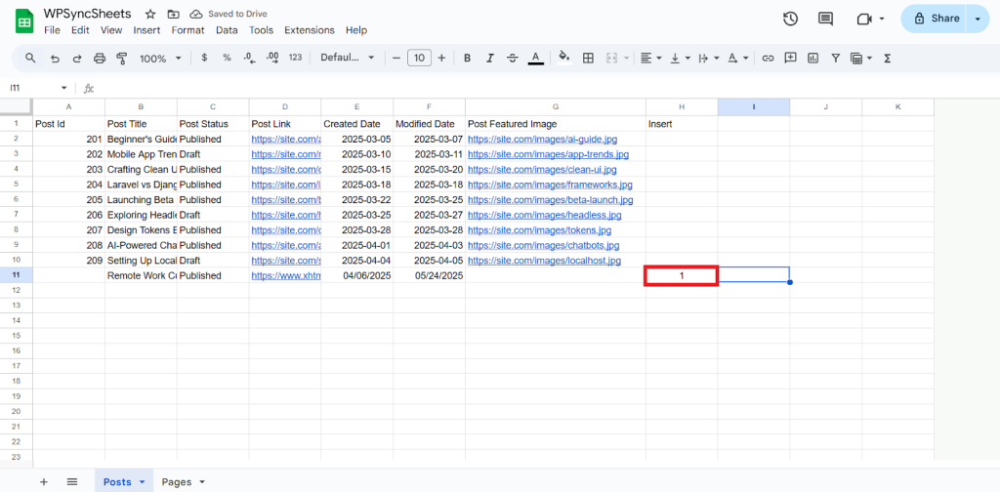Increase decimal places
The width and height of the screenshot is (1000, 492).
pos(272,58)
